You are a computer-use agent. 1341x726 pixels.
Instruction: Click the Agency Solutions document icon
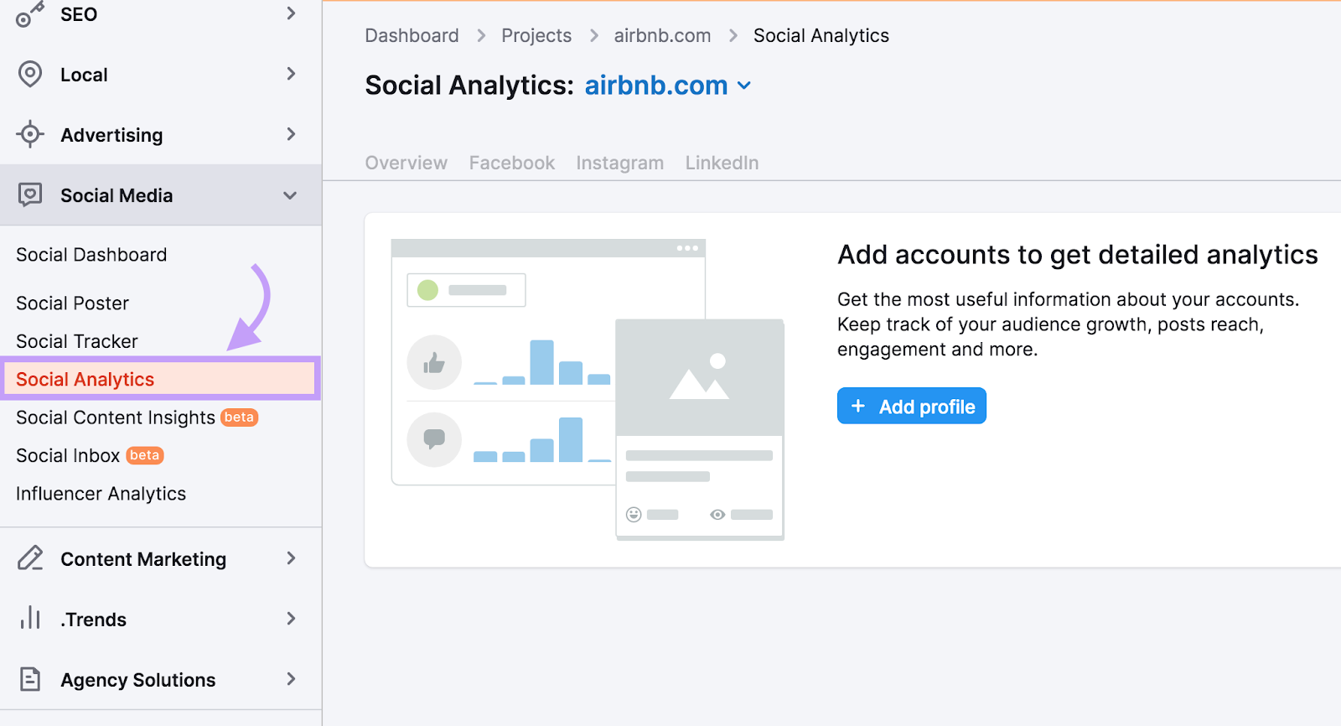click(30, 679)
